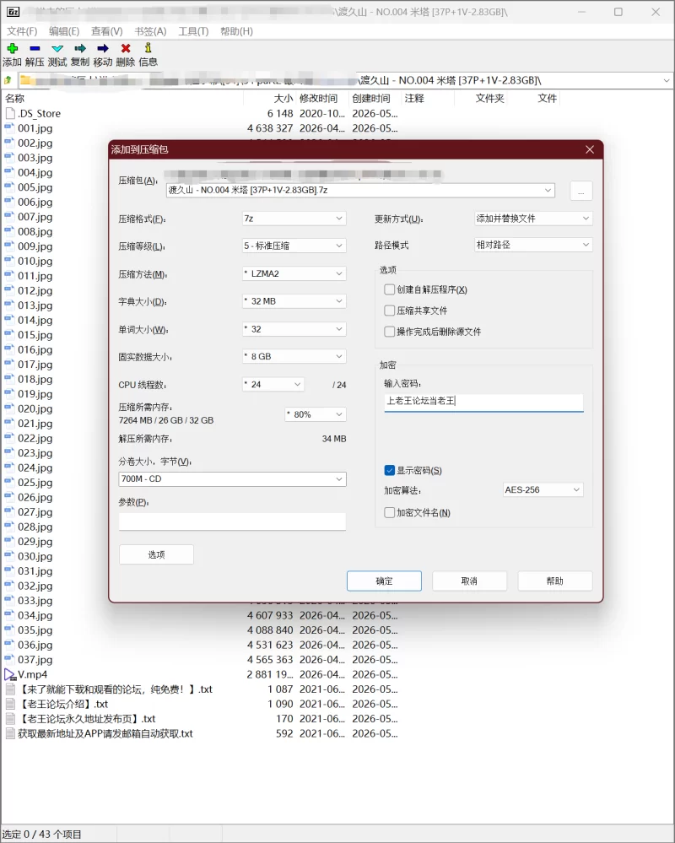Enable 创建自解压程序 checkbox
The image size is (675, 843).
(x=390, y=289)
